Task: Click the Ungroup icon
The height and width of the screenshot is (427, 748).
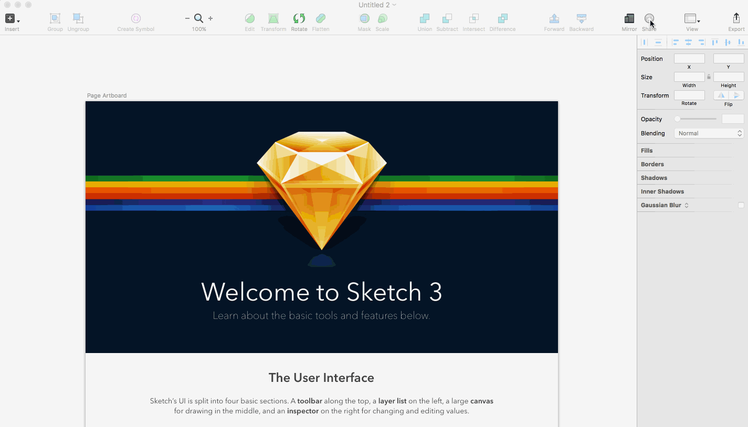Action: click(x=78, y=19)
